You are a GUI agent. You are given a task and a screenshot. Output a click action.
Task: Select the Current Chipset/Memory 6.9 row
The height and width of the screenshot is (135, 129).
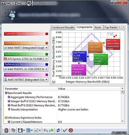coord(63,122)
